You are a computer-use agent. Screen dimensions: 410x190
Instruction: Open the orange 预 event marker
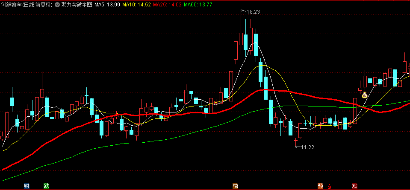point(320,186)
